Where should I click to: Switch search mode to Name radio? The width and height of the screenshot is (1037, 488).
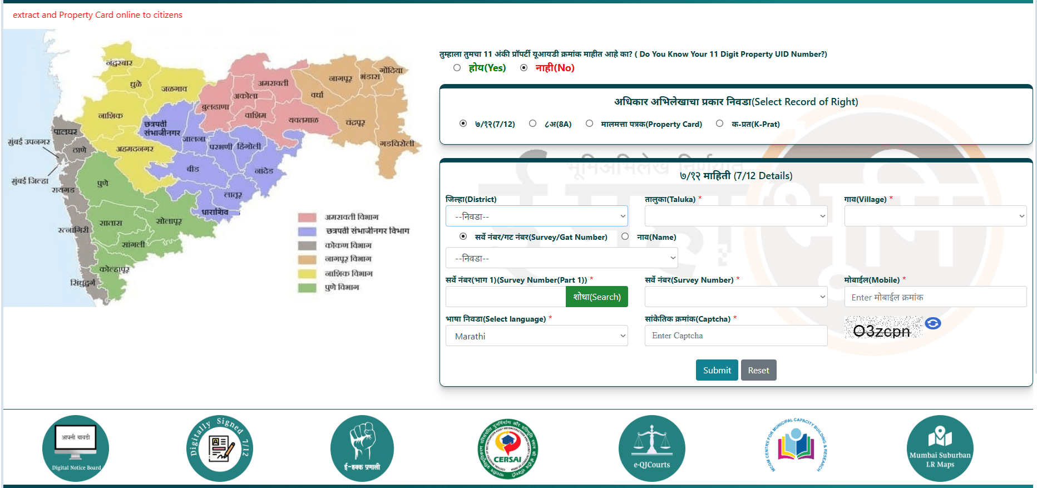[625, 236]
